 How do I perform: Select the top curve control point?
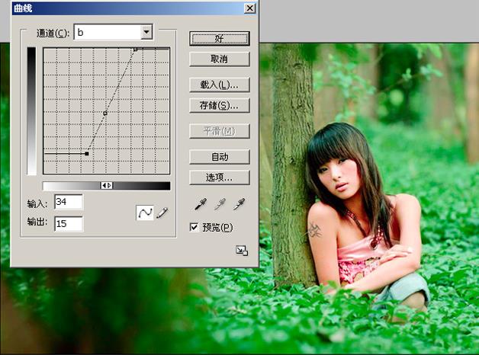[136, 49]
